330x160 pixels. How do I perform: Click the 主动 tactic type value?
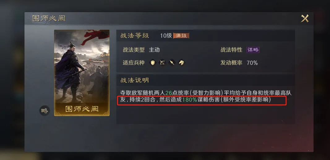(x=154, y=50)
